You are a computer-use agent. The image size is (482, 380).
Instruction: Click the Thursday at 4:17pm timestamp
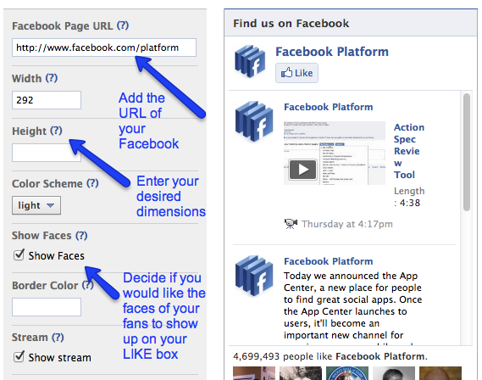click(x=347, y=224)
